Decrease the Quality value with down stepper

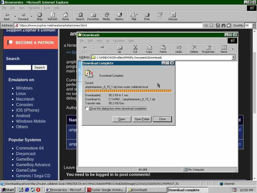(x=254, y=26)
